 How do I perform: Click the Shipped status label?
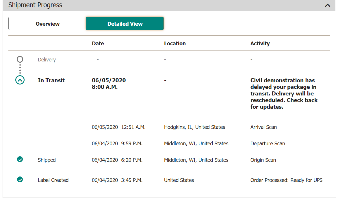[x=47, y=160]
